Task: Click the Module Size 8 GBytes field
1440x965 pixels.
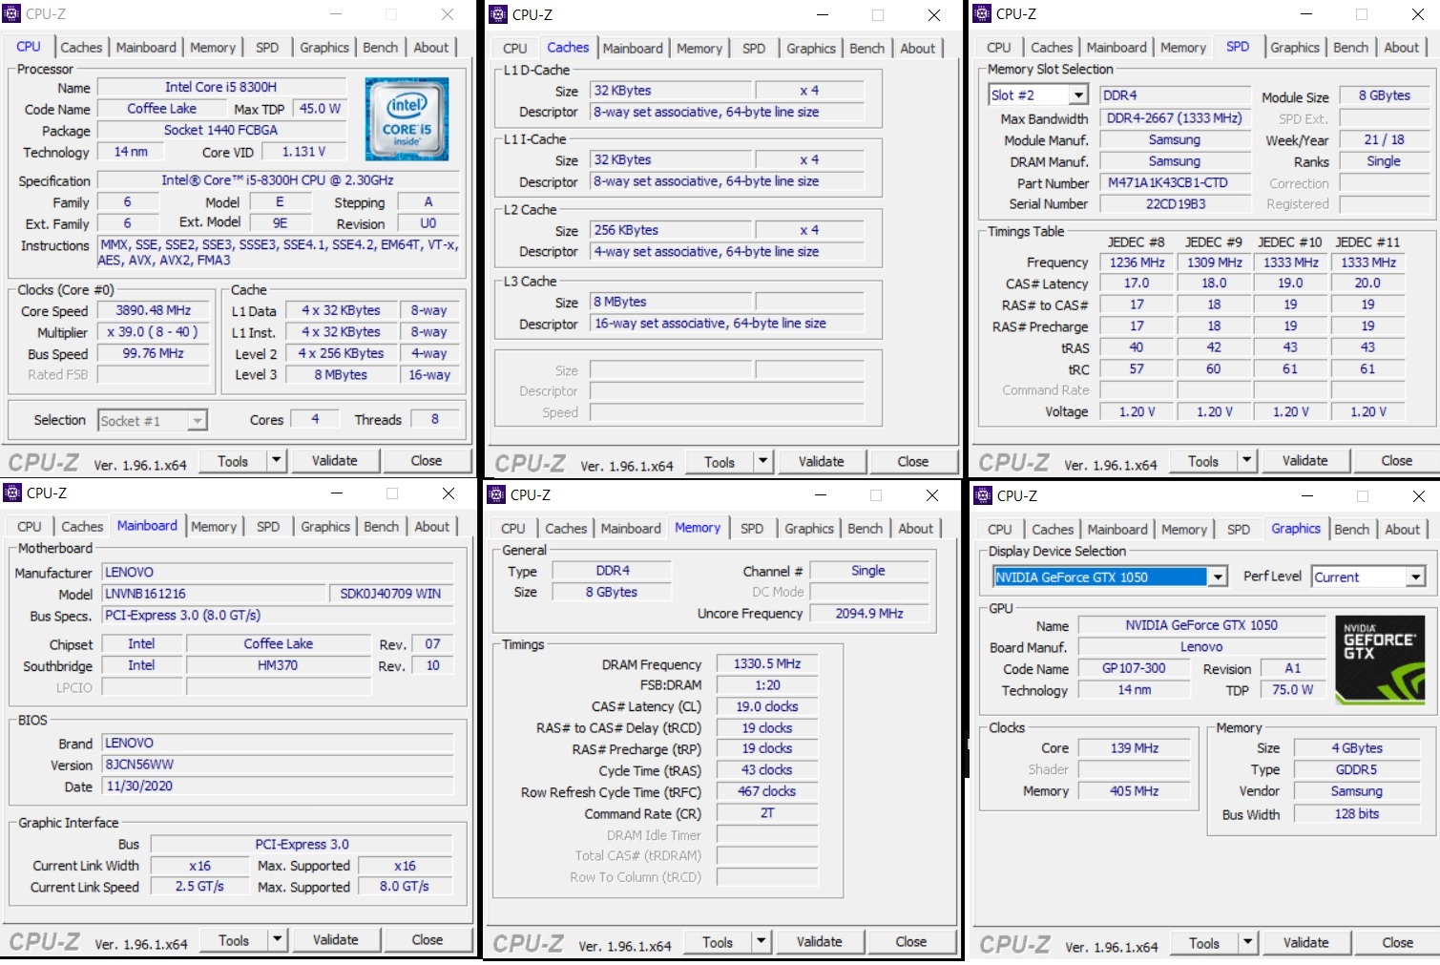Action: coord(1384,95)
